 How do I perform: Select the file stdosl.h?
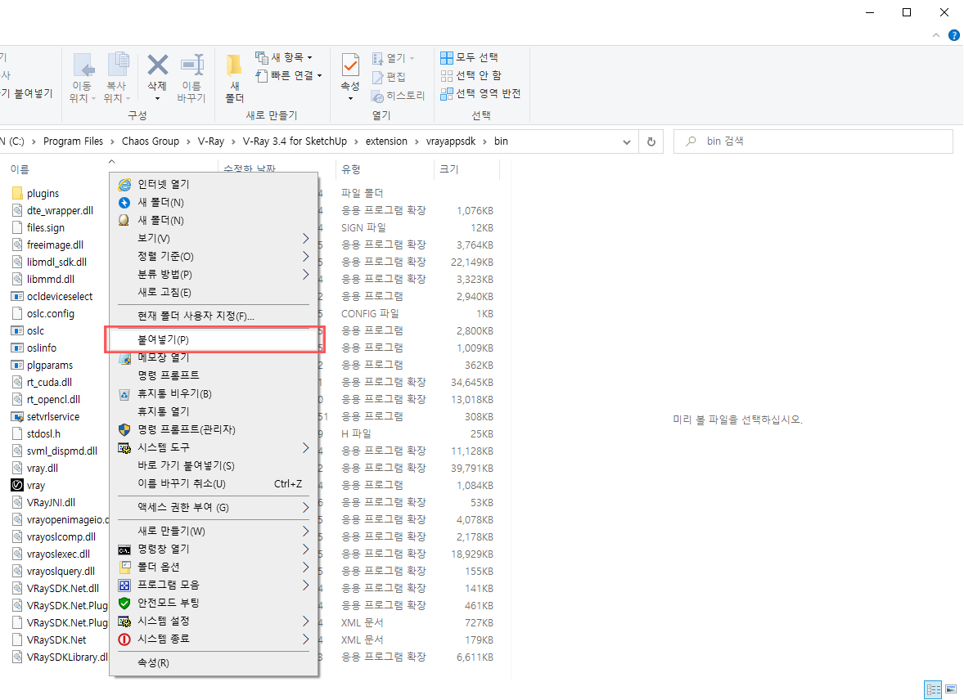[x=43, y=434]
